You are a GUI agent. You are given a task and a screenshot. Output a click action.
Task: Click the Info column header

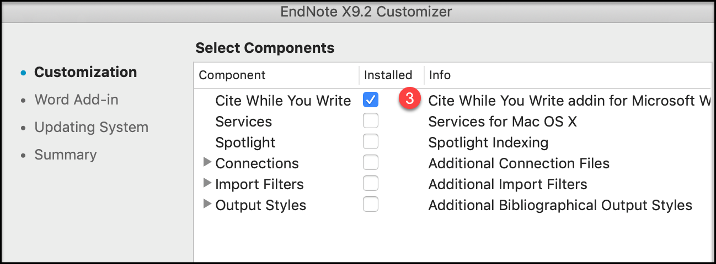click(x=440, y=75)
